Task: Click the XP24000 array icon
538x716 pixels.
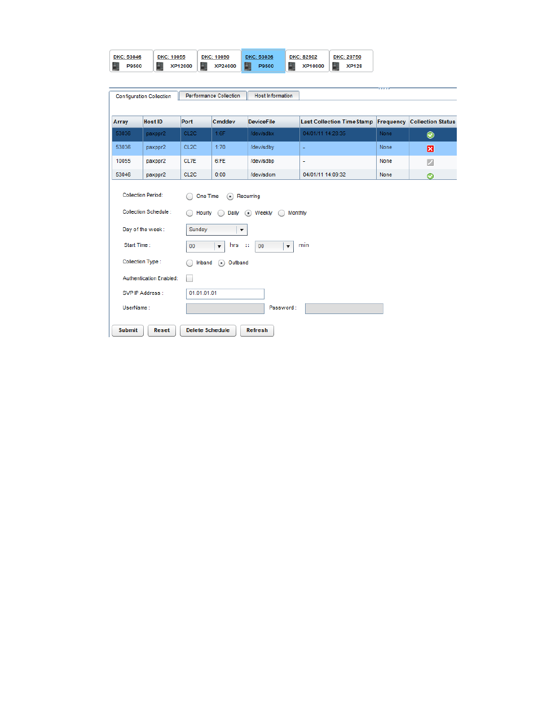Action: 204,66
